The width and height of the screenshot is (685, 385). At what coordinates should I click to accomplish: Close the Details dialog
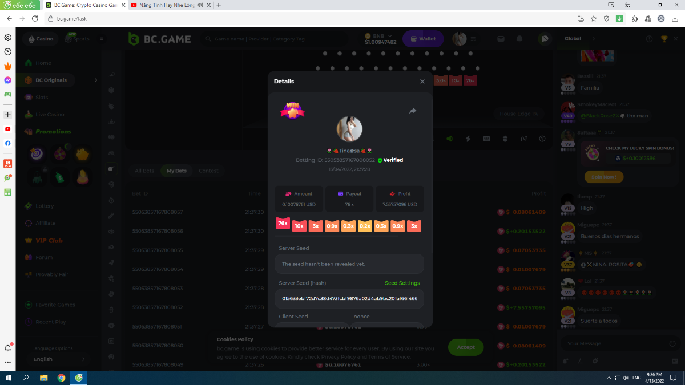422,82
